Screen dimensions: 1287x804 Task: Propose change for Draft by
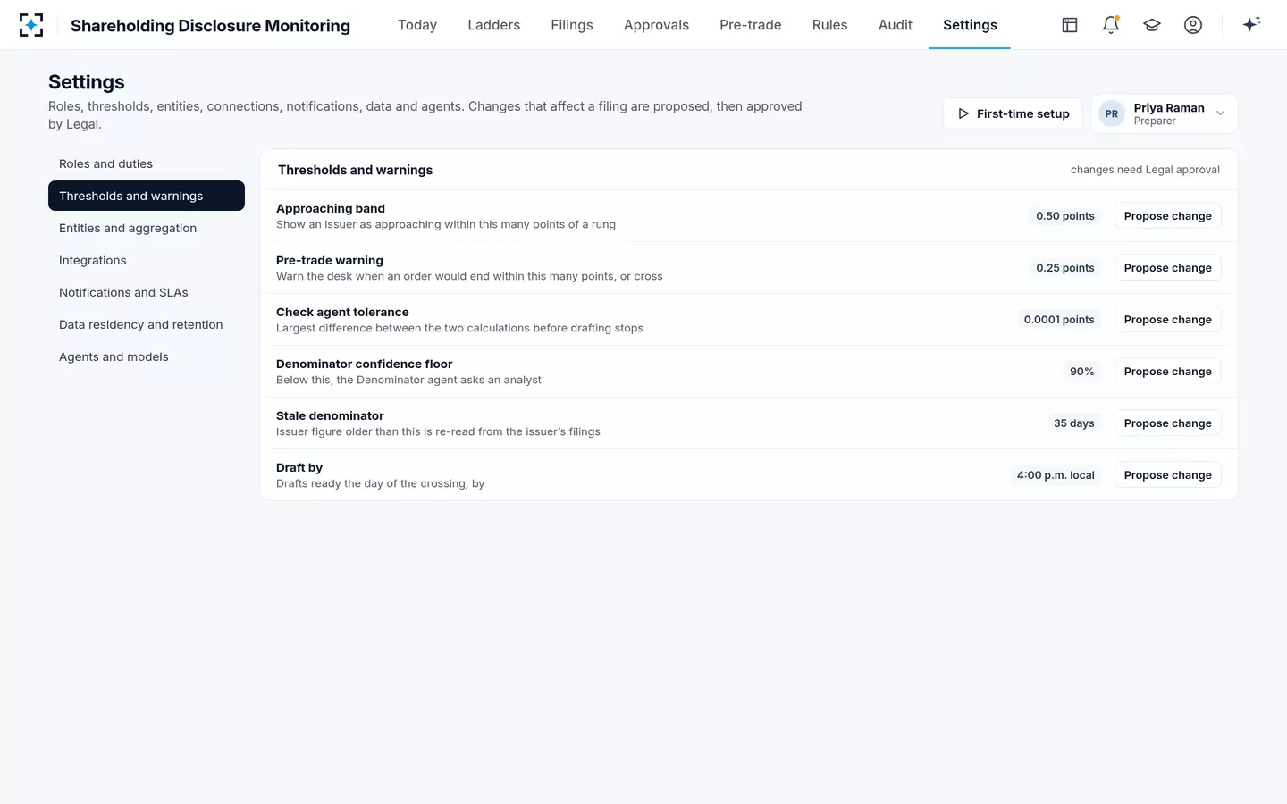click(x=1167, y=475)
